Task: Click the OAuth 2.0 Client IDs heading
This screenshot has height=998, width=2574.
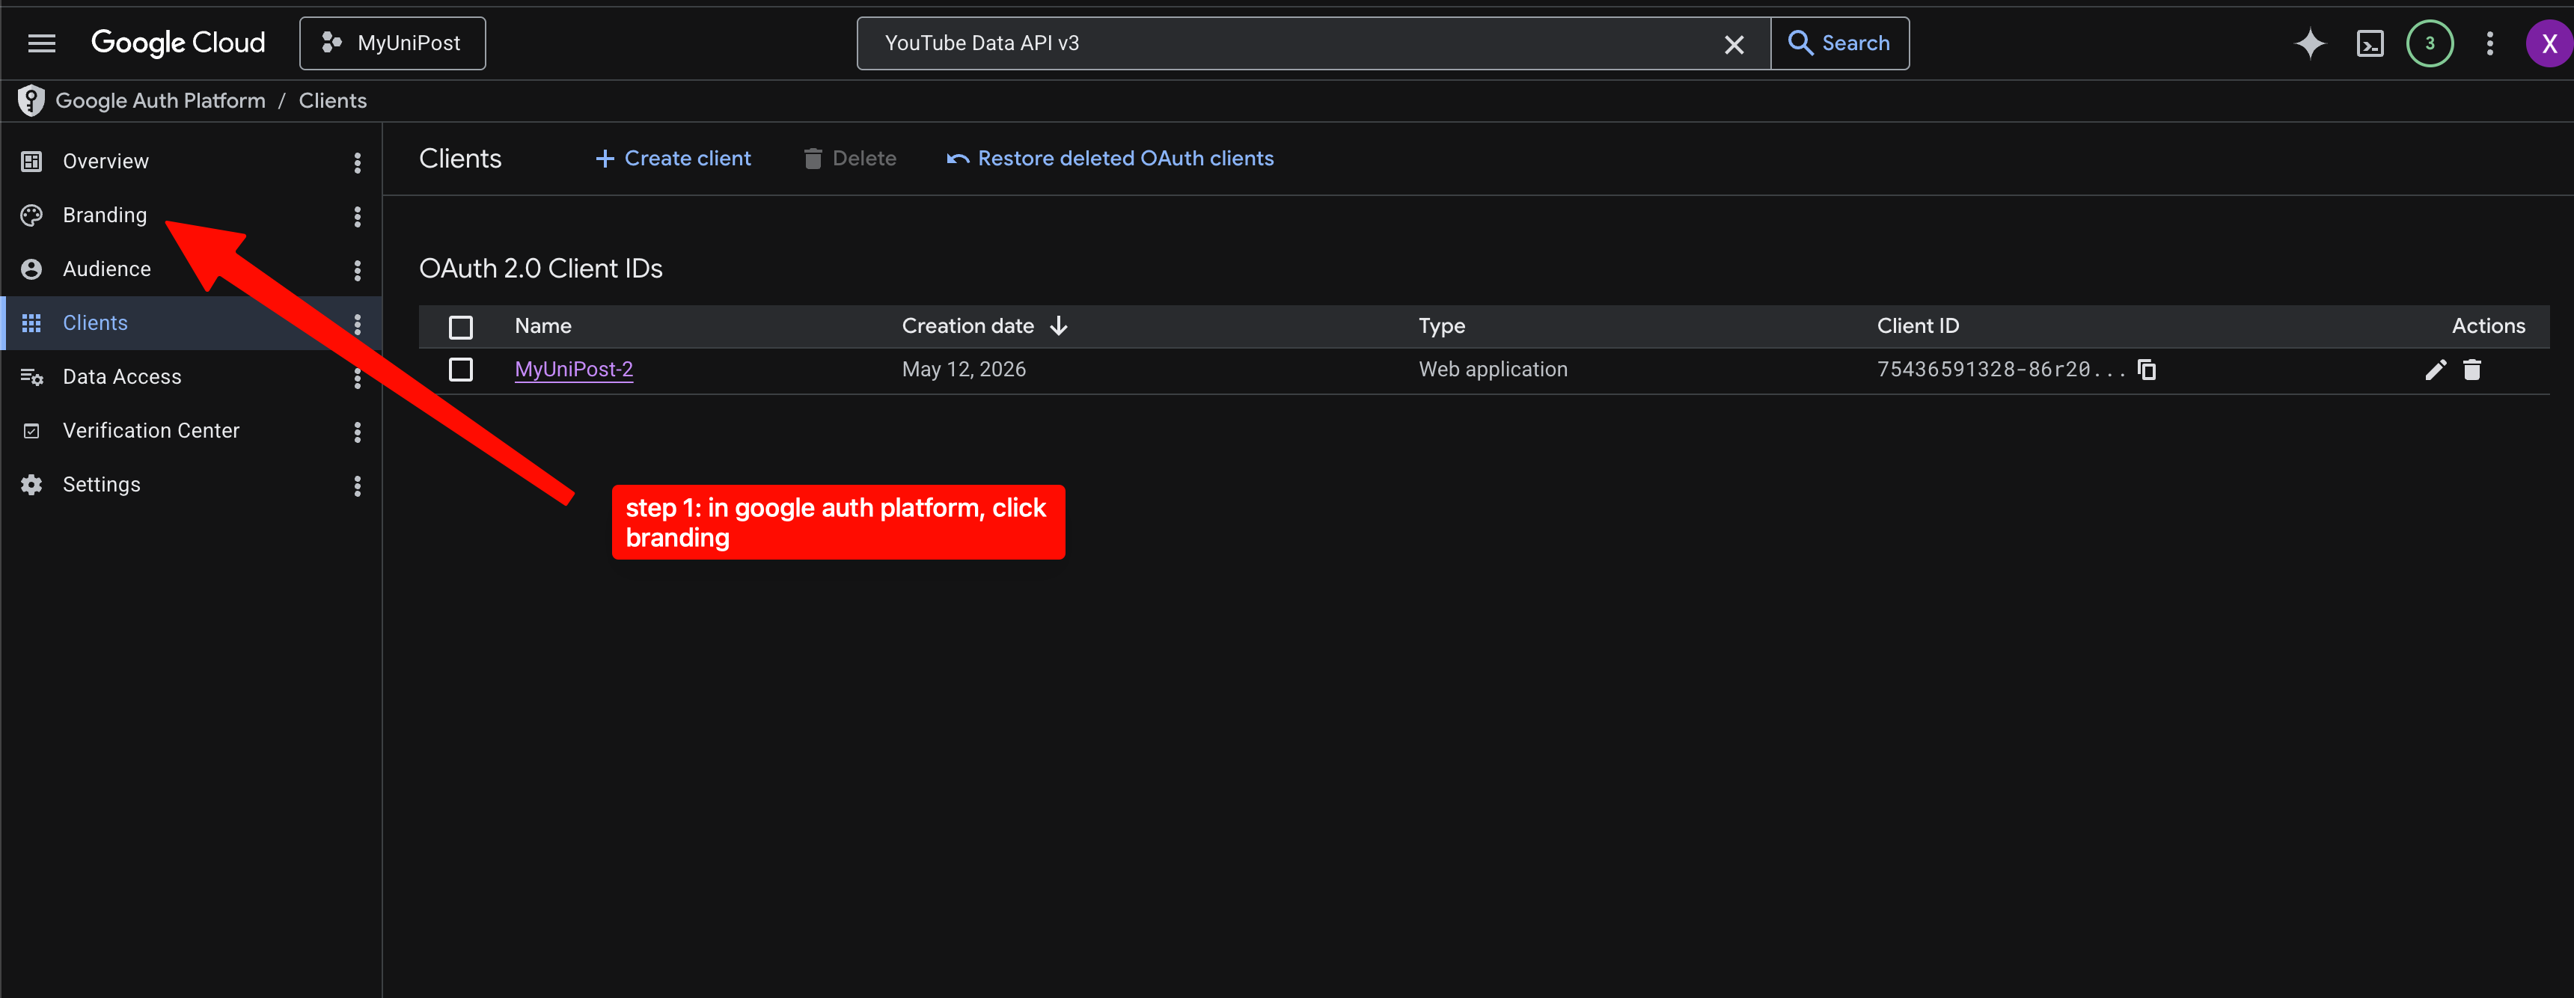Action: [540, 269]
